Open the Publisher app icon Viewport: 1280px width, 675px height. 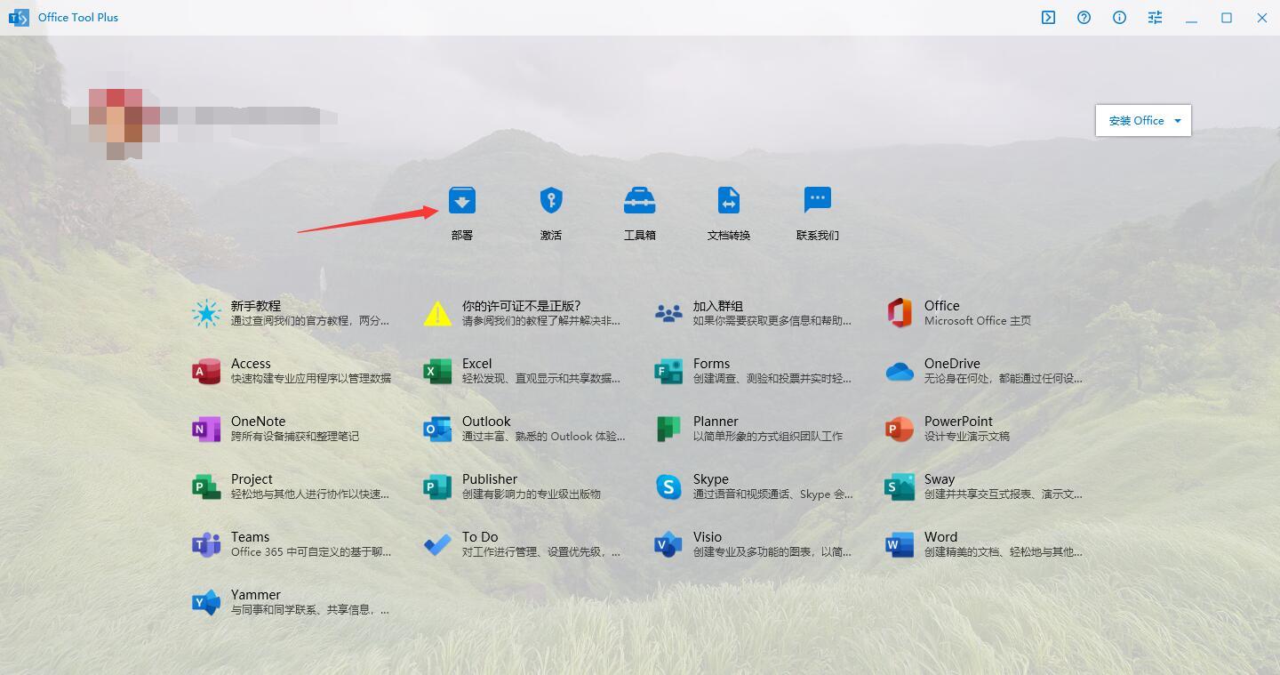click(x=437, y=486)
